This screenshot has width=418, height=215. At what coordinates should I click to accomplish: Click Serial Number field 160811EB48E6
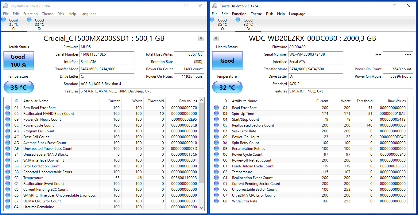pyautogui.click(x=107, y=54)
